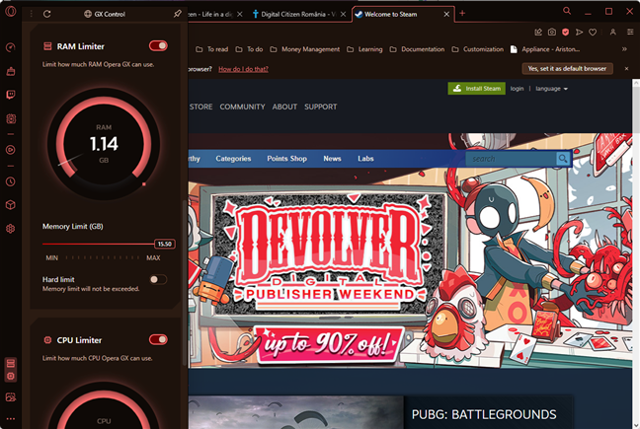Expand the Steam language dropdown
Image resolution: width=640 pixels, height=429 pixels.
coord(551,89)
